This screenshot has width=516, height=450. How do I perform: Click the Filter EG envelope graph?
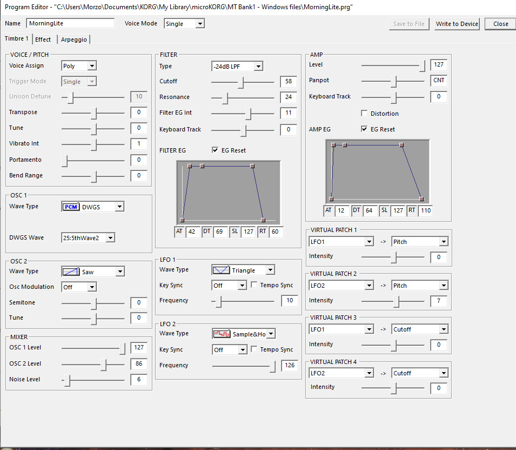coord(229,193)
